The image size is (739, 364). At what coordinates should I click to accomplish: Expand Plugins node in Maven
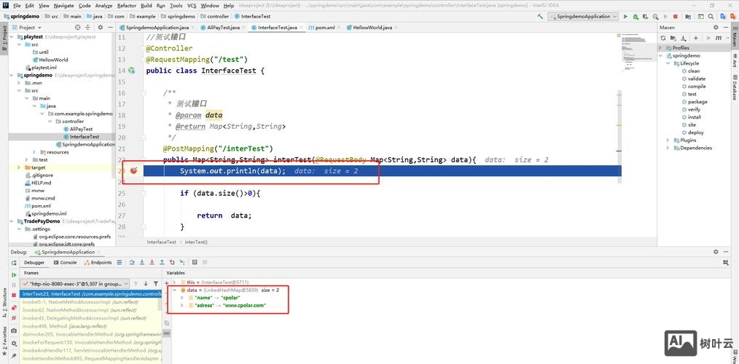pos(668,140)
